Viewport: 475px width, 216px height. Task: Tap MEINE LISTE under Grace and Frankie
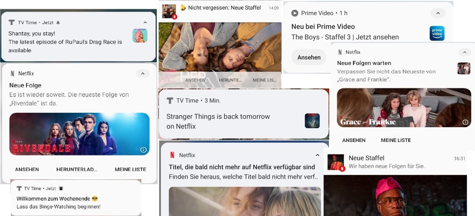[x=396, y=140]
